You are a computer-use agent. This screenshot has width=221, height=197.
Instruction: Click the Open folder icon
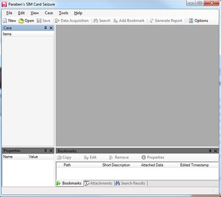[21, 21]
